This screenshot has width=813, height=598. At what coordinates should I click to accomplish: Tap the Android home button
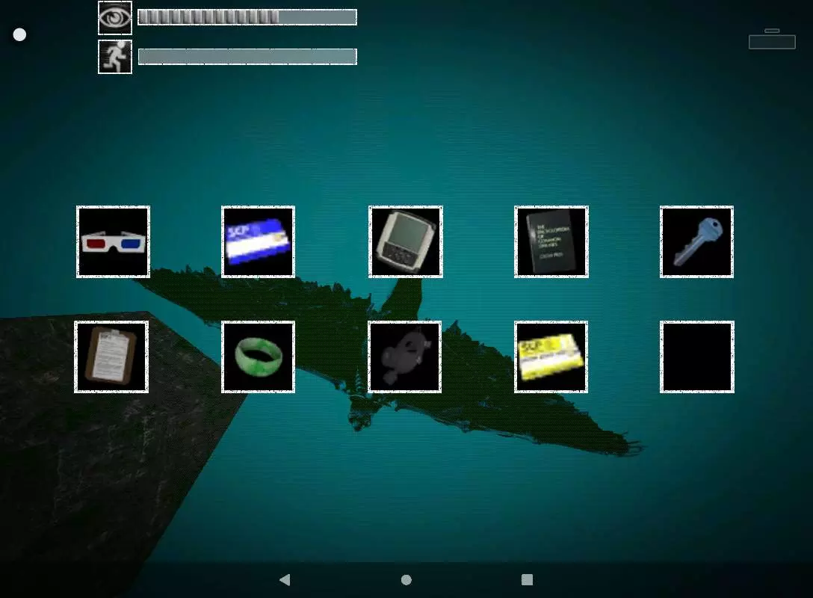point(406,580)
